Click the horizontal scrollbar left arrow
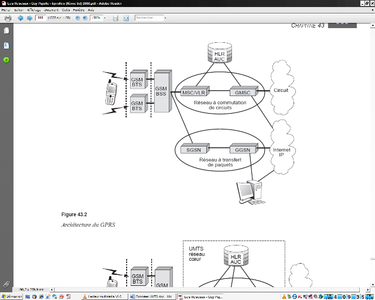 coord(52,289)
